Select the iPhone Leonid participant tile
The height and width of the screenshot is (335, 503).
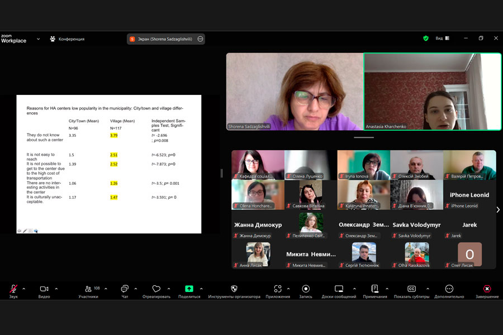point(469,195)
